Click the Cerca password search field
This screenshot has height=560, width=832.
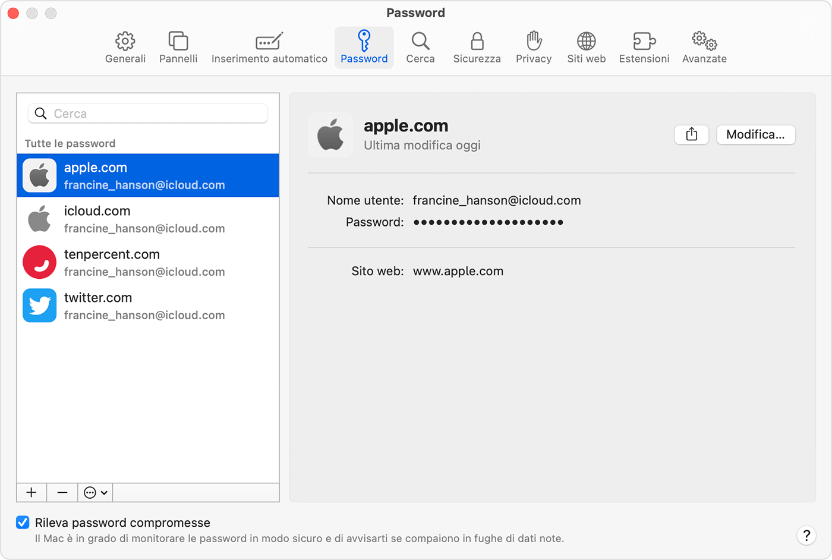[x=148, y=114]
